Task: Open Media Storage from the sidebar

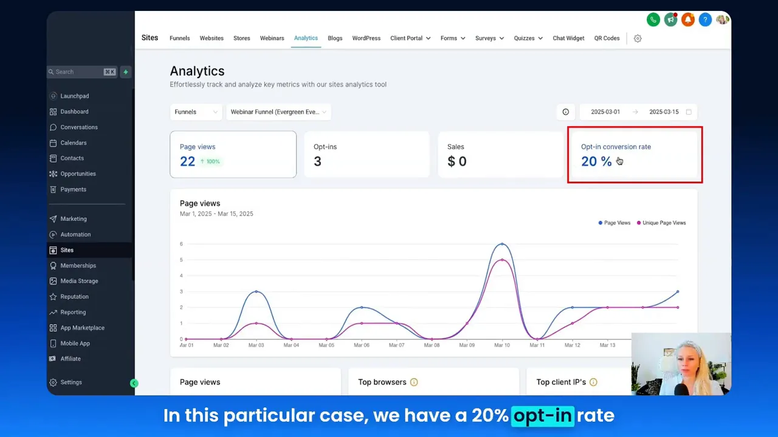Action: [x=80, y=281]
